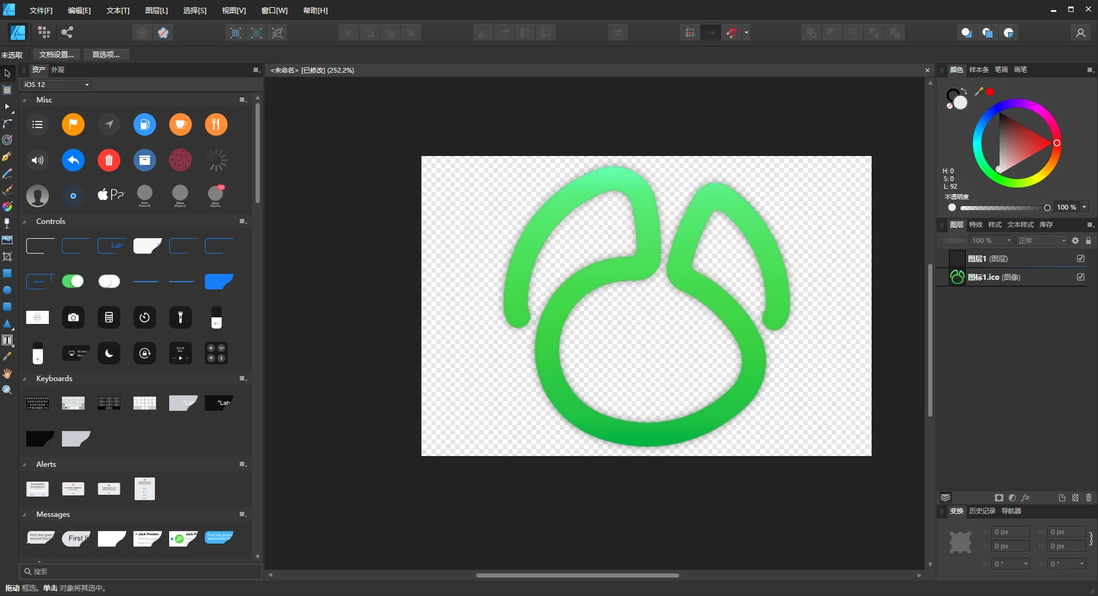Select the Color Picker tool in the left toolbar
This screenshot has width=1098, height=596.
[7, 357]
